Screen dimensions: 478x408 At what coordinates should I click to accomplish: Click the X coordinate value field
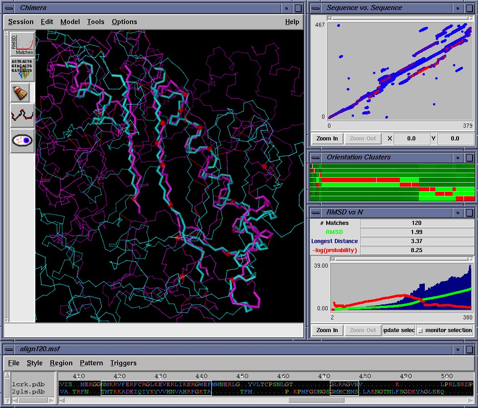point(411,139)
